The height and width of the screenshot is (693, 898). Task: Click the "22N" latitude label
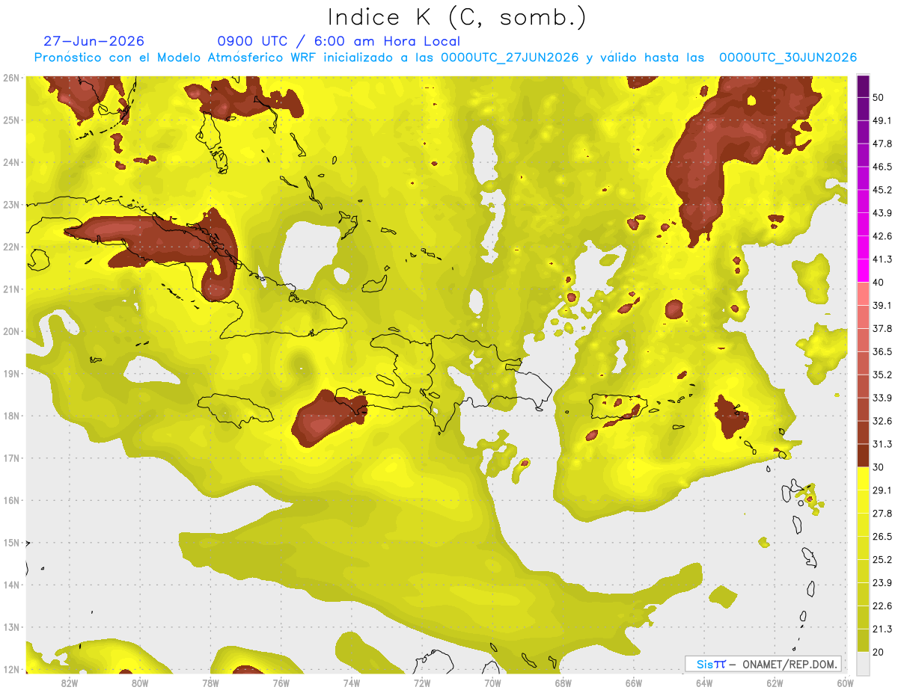pos(11,247)
